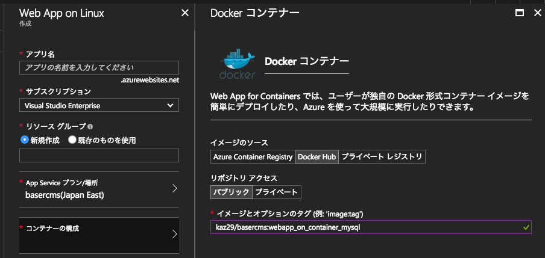The image size is (545, 258).
Task: Click the basercms(Japan East) plan text
Action: (65, 195)
